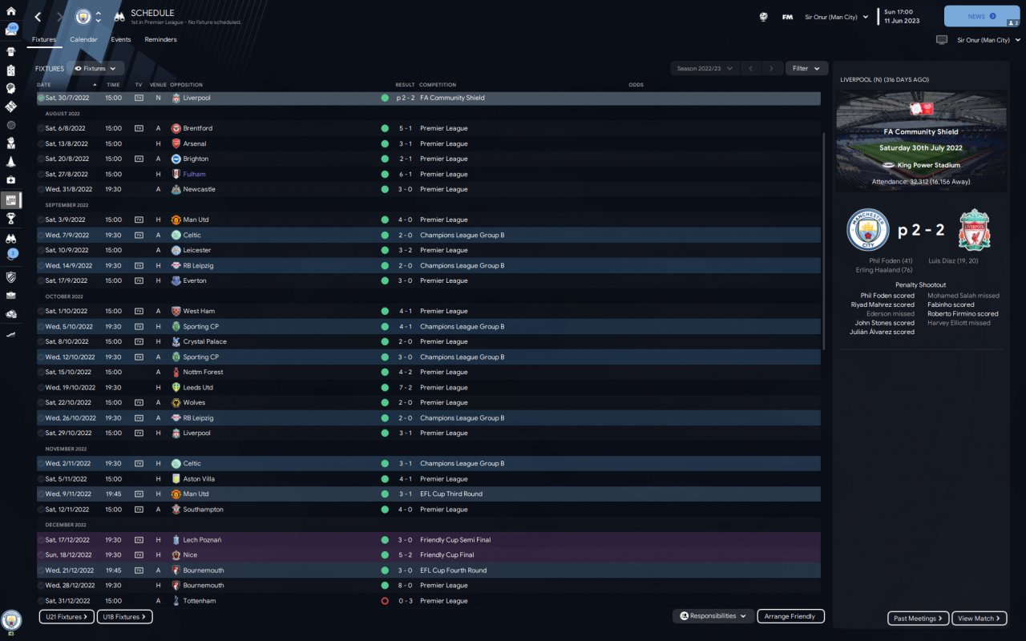Go to next season with right chevron

pos(772,69)
